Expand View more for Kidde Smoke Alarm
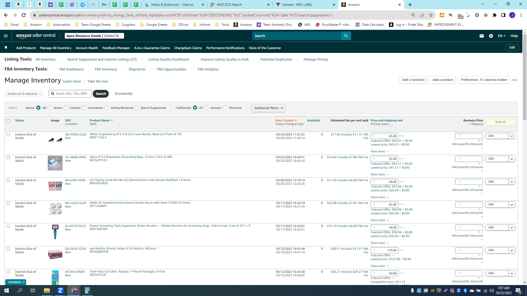Screen dimensions: 527x296 (380, 220)
